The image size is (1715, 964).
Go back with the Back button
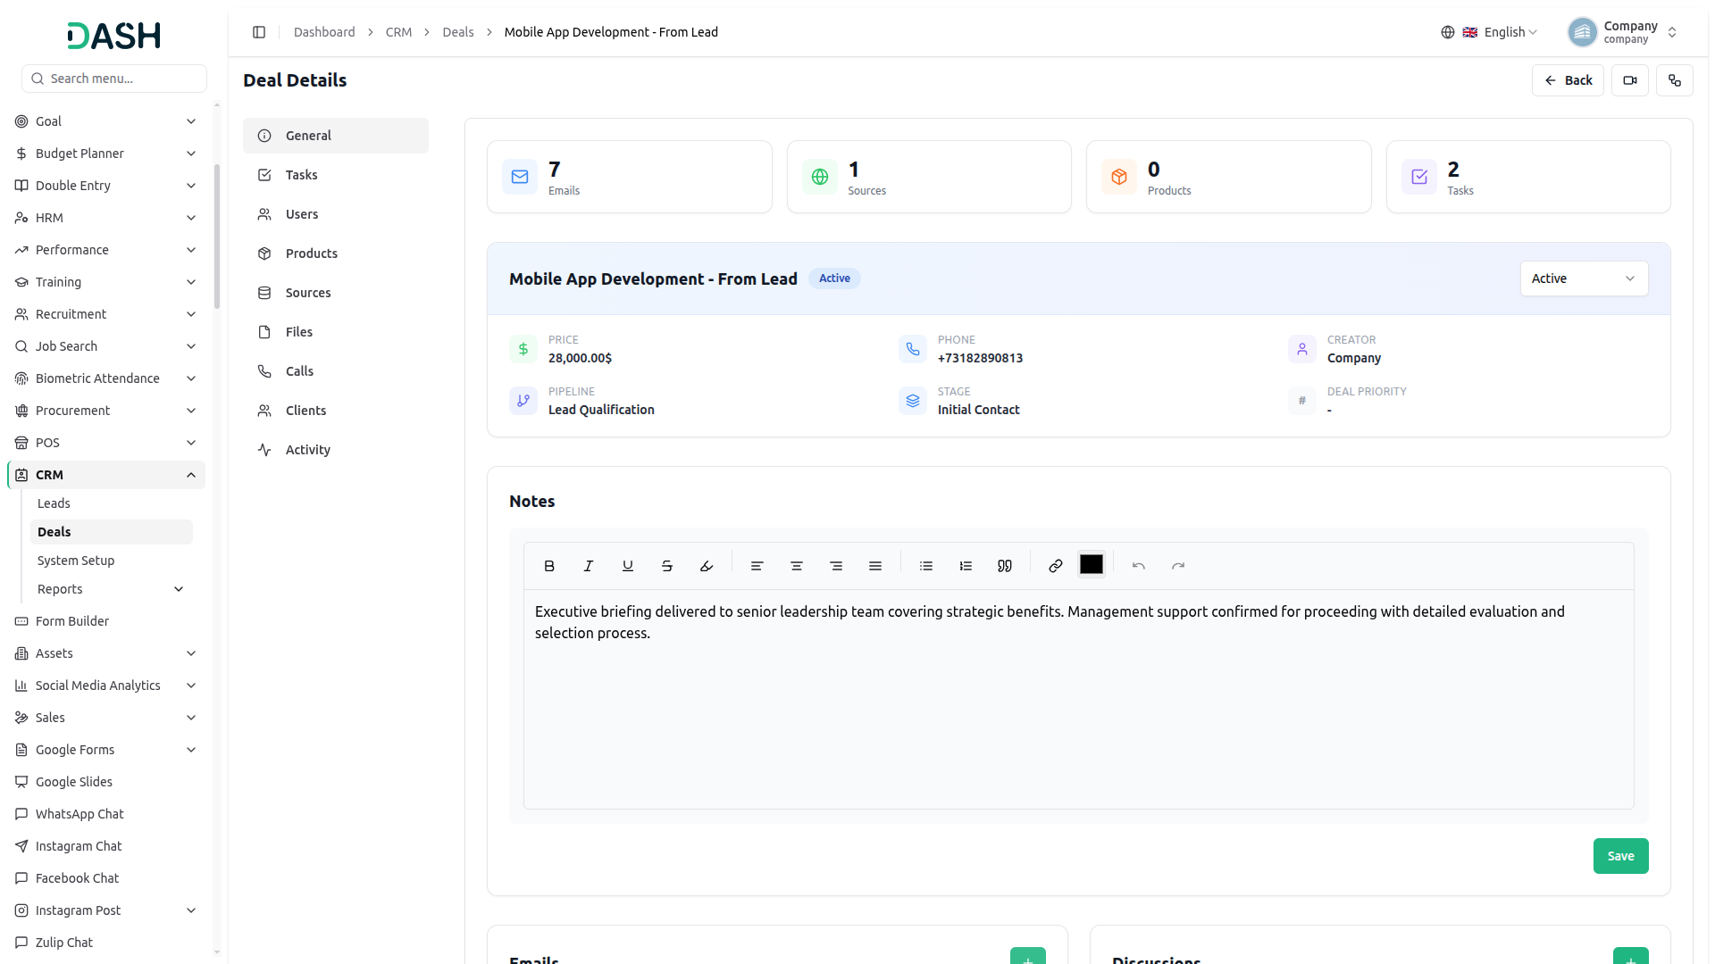coord(1568,80)
